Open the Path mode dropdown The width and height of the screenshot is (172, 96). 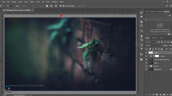(x=10, y=6)
